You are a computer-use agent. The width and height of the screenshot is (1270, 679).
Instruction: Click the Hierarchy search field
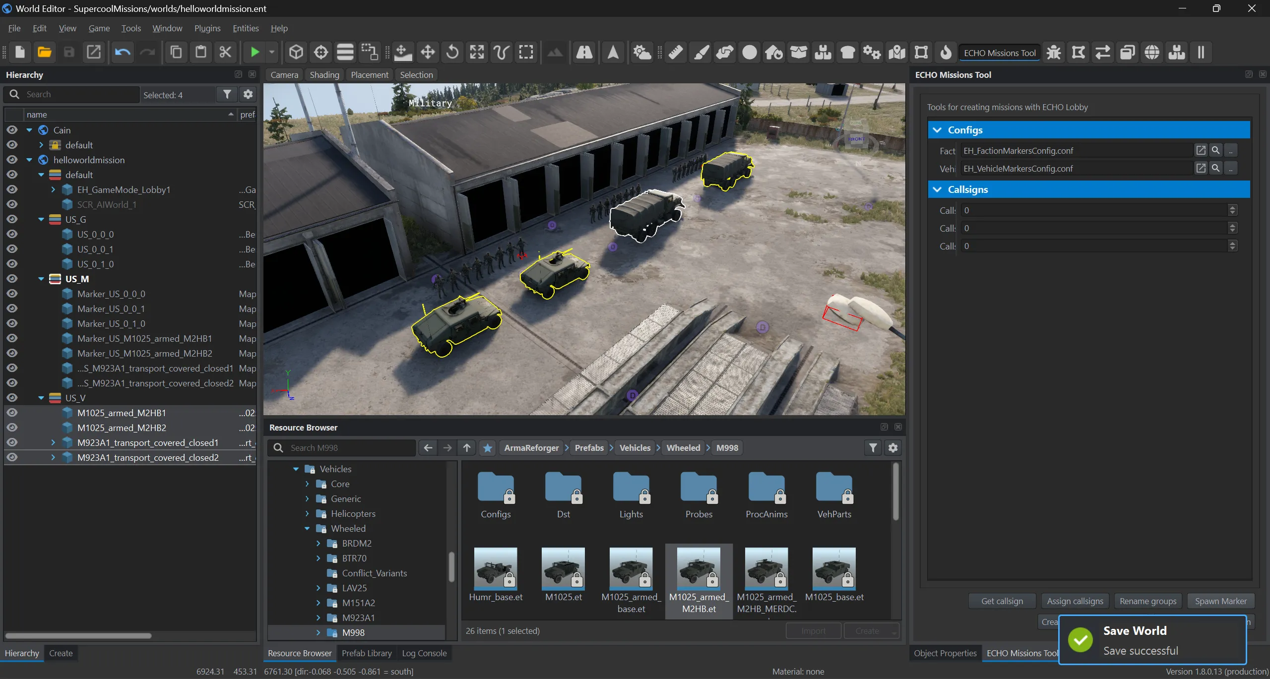pos(72,94)
